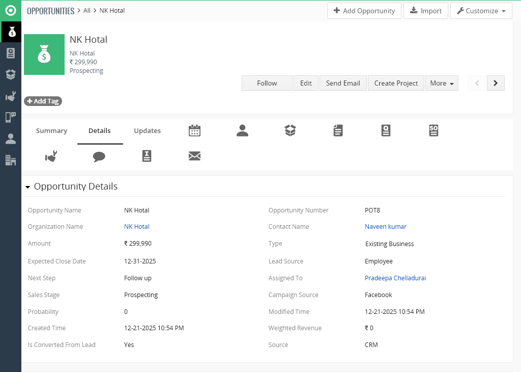Click the Weighted Revenue value ₹ 0

369,328
